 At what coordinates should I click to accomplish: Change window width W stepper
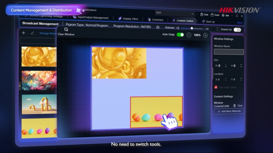click(226, 65)
